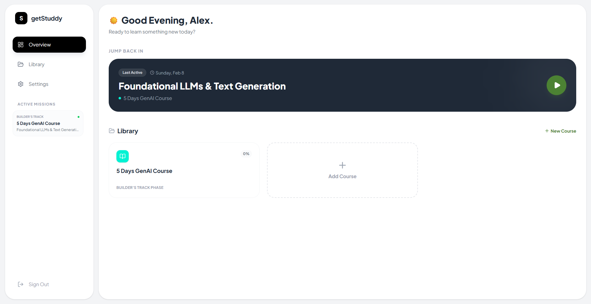Click the getStuddy S logo icon
Image resolution: width=591 pixels, height=304 pixels.
click(x=21, y=18)
